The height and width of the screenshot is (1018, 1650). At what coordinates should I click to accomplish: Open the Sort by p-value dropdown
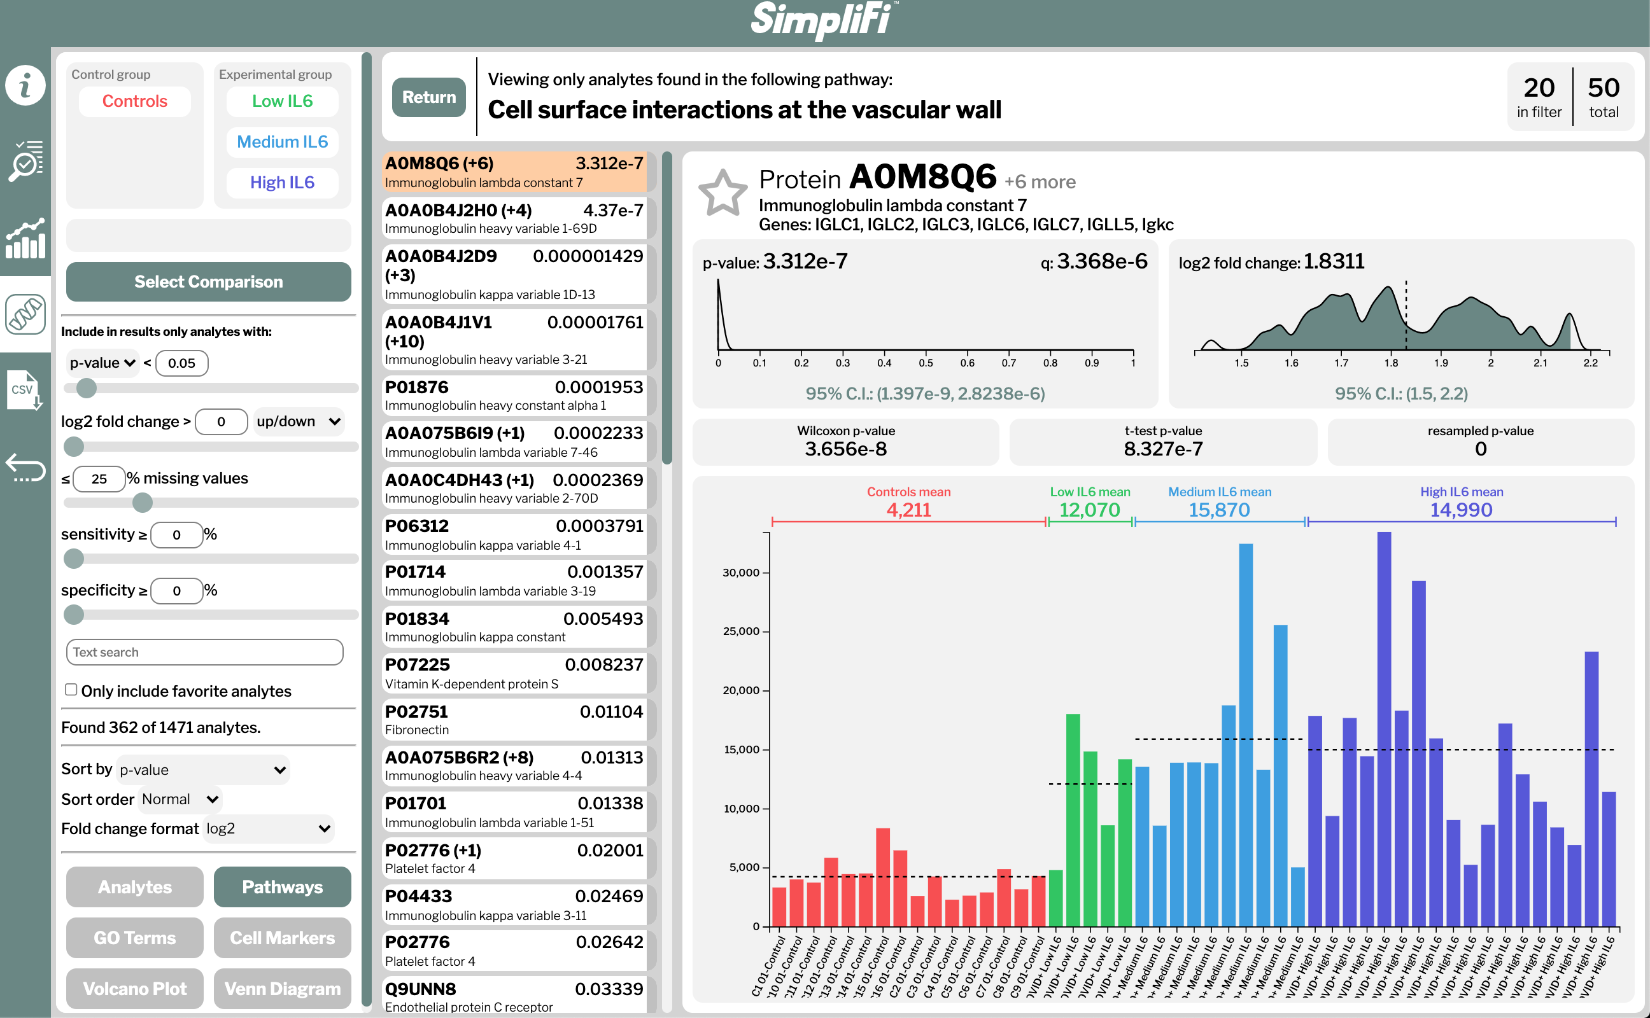pyautogui.click(x=202, y=770)
